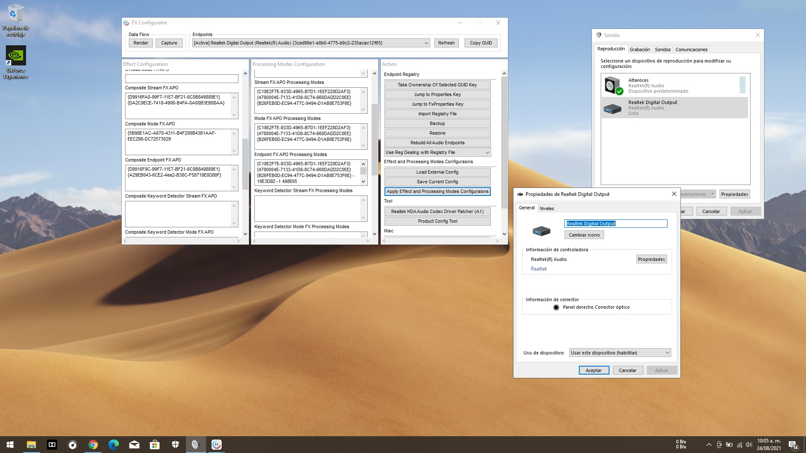Expand the Endpoints combo box
Screen dimensions: 806x453
tap(426, 43)
